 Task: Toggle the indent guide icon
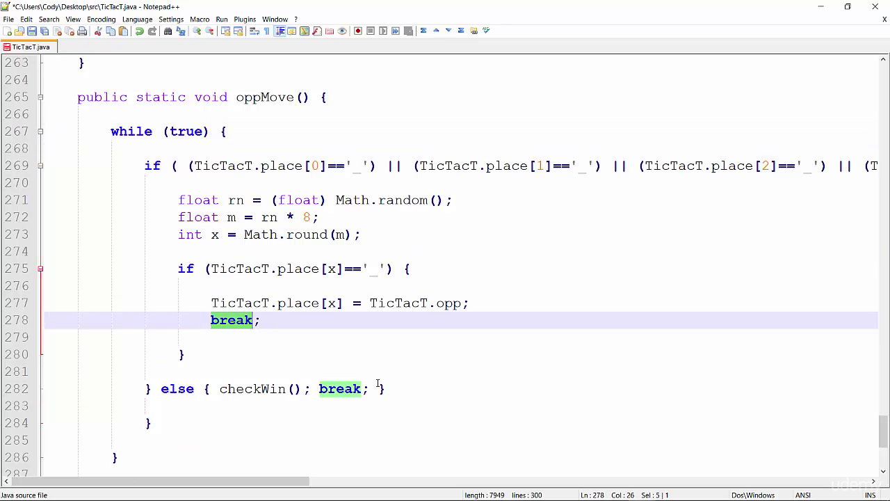point(280,31)
